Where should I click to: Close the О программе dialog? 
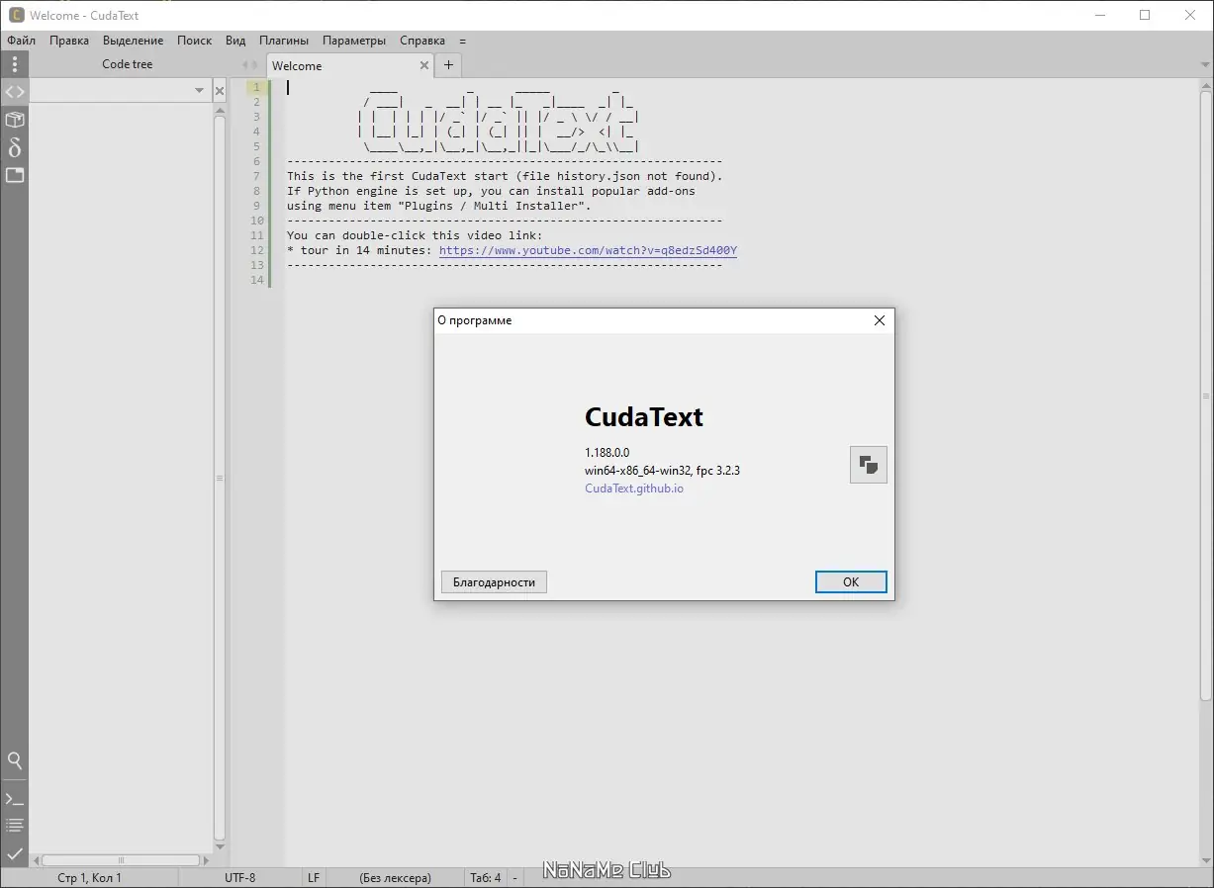pos(879,320)
